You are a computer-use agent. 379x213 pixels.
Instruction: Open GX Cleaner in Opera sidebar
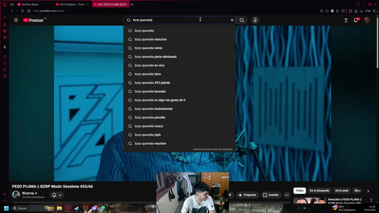[5, 24]
